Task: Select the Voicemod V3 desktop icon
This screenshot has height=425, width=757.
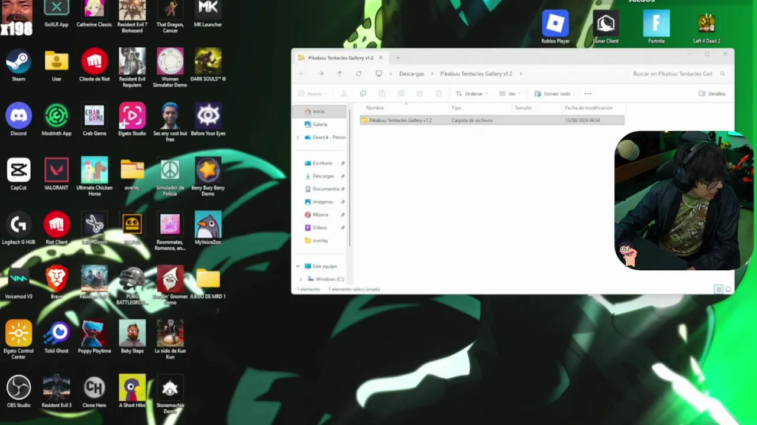Action: [x=18, y=282]
